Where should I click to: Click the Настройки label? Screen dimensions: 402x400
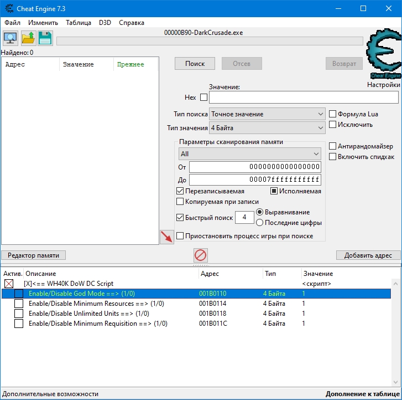pyautogui.click(x=384, y=85)
